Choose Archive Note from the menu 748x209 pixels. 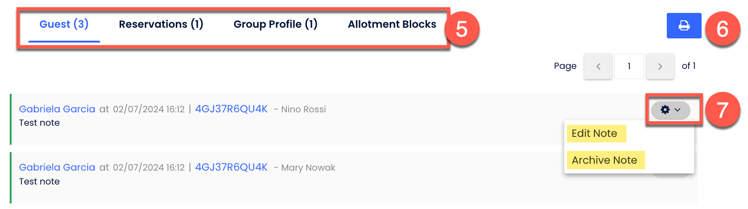pyautogui.click(x=604, y=160)
